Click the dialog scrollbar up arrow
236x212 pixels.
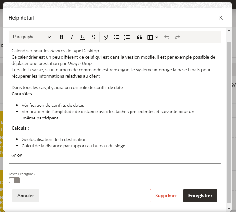point(229,30)
